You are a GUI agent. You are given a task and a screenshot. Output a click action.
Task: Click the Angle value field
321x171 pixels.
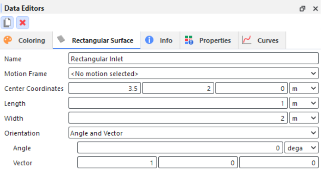(181, 148)
